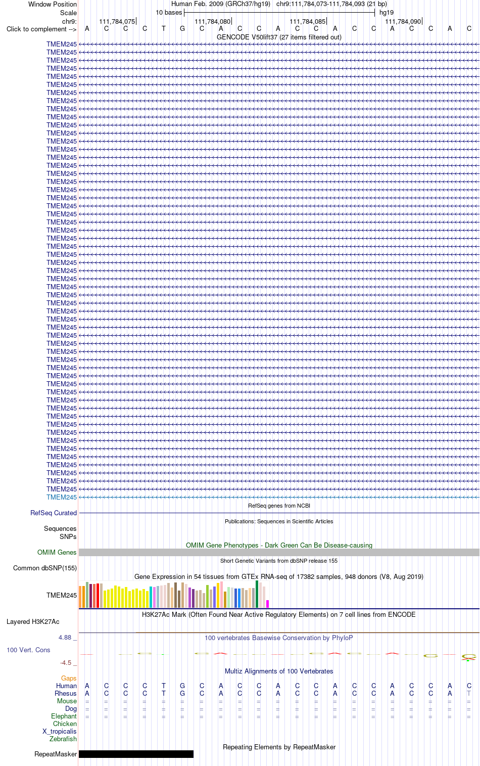Image resolution: width=480 pixels, height=766 pixels.
Task: Click the 'X_tropicalis' alignment row label
Action: tap(60, 731)
